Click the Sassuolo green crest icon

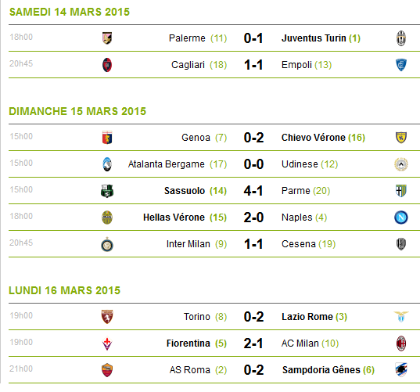pyautogui.click(x=107, y=191)
